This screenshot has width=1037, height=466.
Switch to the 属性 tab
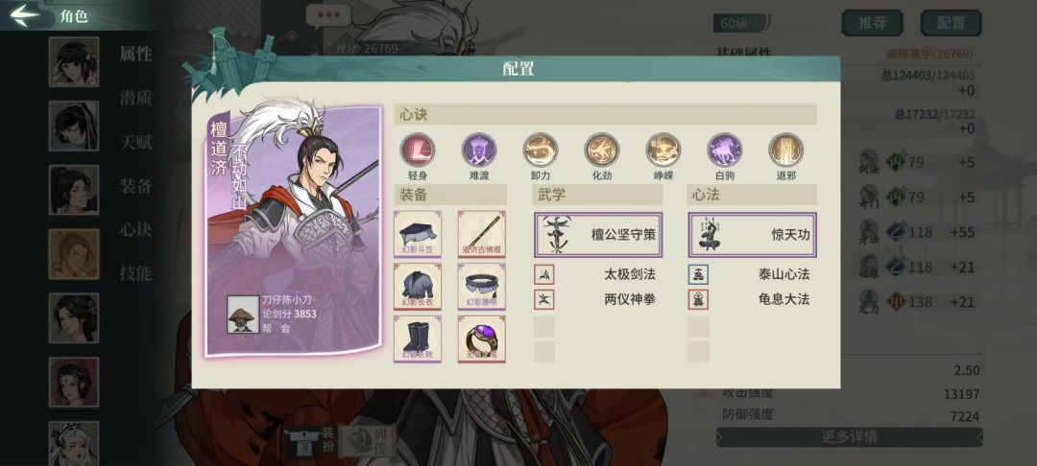click(135, 54)
